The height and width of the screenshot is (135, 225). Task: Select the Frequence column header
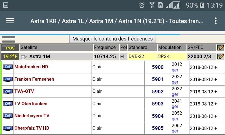pyautogui.click(x=105, y=48)
